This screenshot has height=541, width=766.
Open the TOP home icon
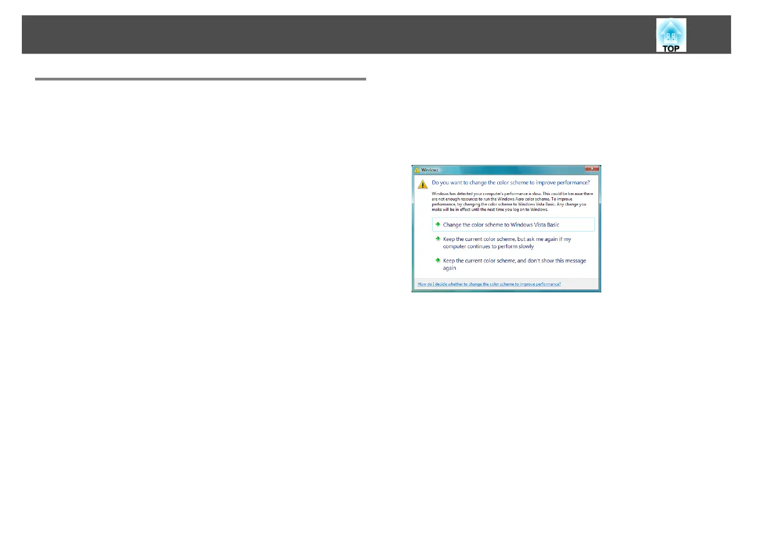coord(671,35)
